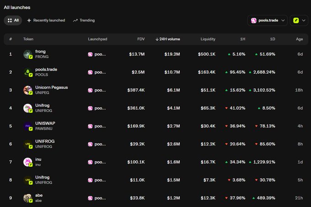Open the Unicorn Pegasus token link
The height and width of the screenshot is (207, 311).
(52, 87)
